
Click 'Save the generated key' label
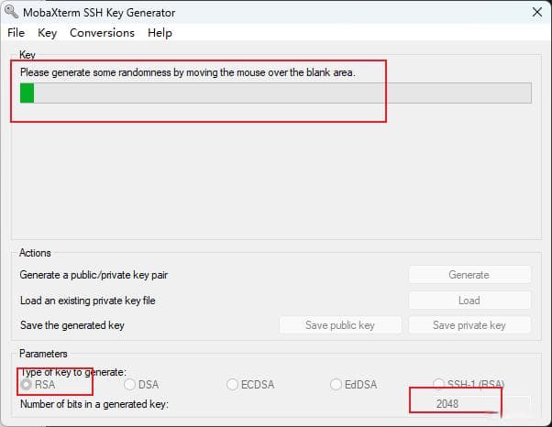72,325
